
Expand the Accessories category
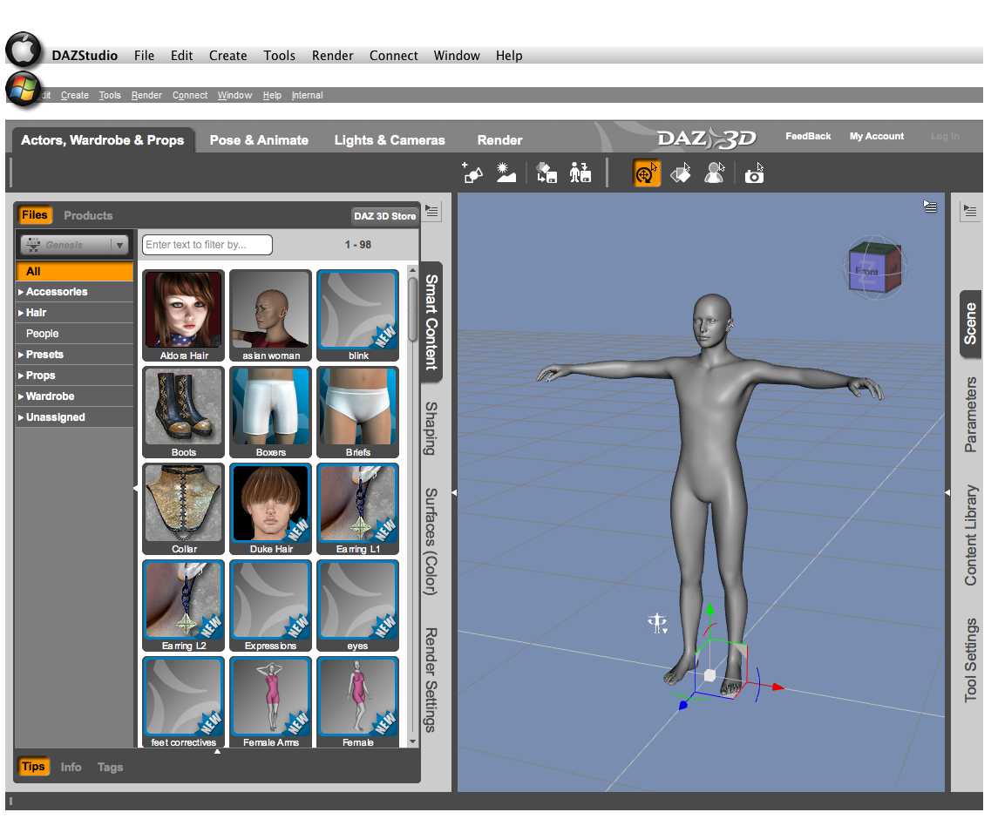click(x=56, y=292)
